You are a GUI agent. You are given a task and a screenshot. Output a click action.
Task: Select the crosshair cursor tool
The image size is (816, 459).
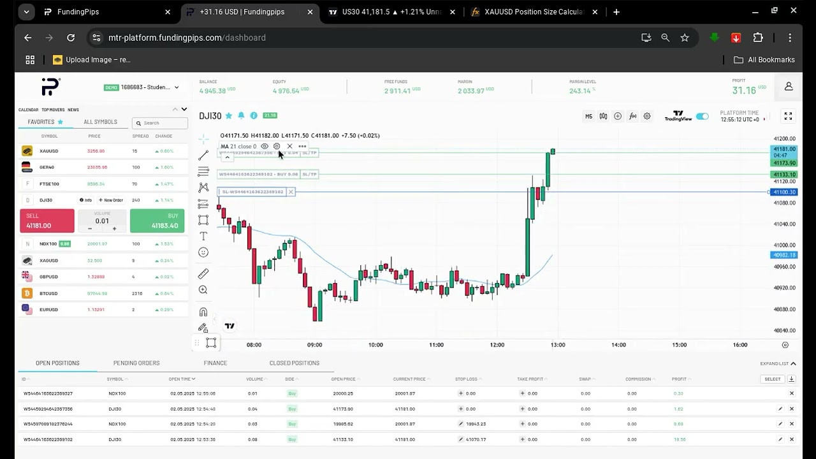(203, 139)
